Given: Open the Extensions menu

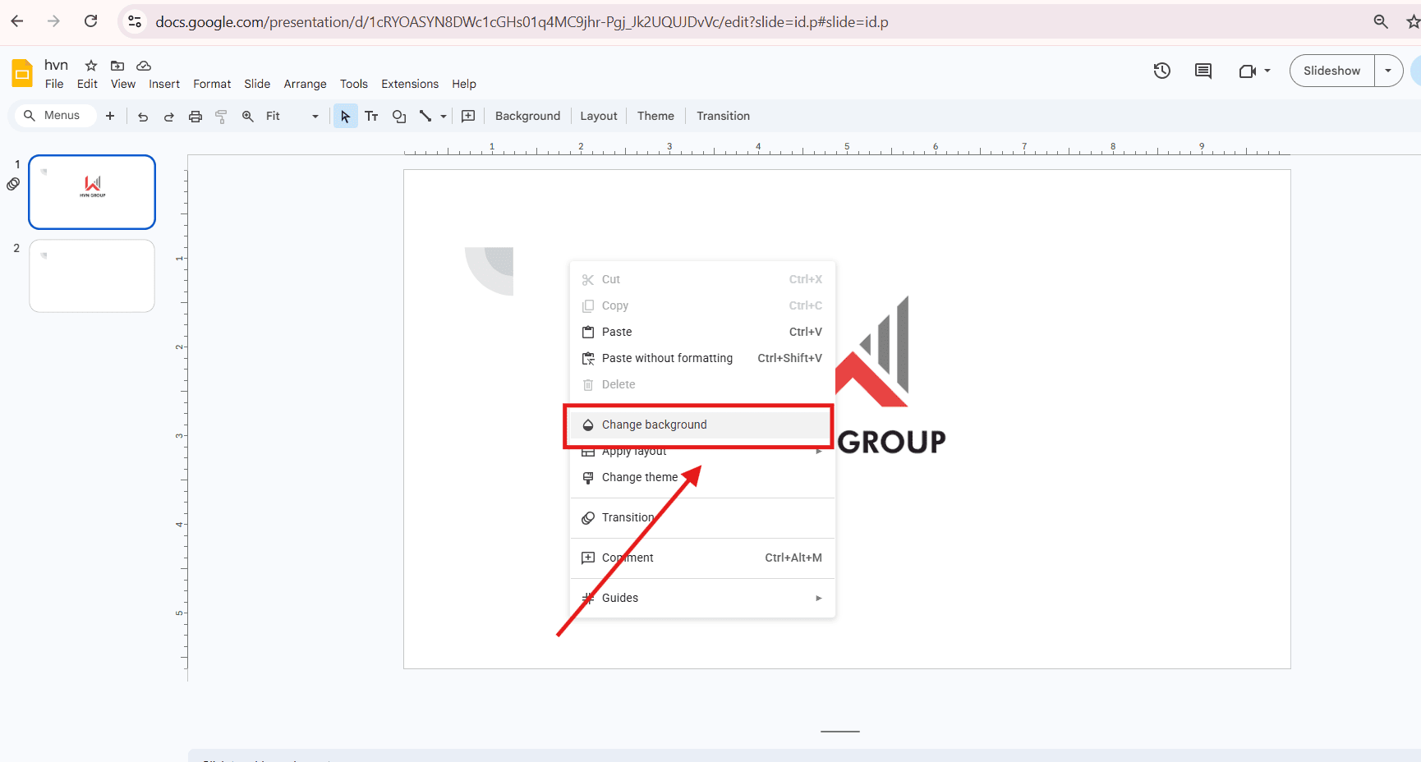Looking at the screenshot, I should click(410, 84).
